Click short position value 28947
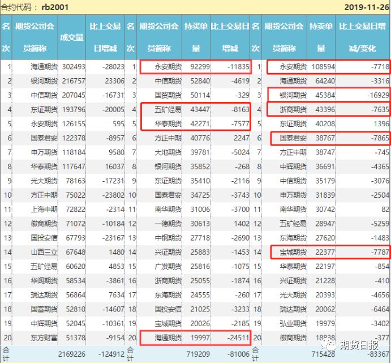 (325, 223)
